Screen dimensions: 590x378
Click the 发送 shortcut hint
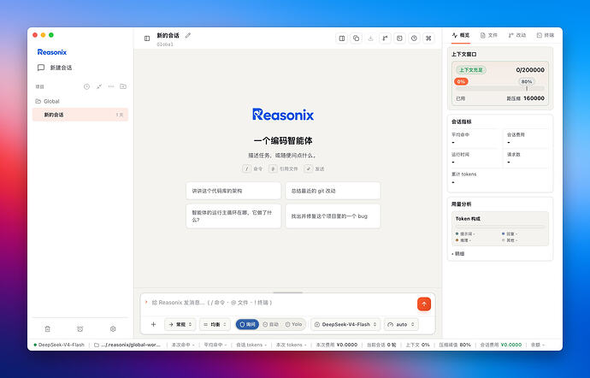coord(315,168)
